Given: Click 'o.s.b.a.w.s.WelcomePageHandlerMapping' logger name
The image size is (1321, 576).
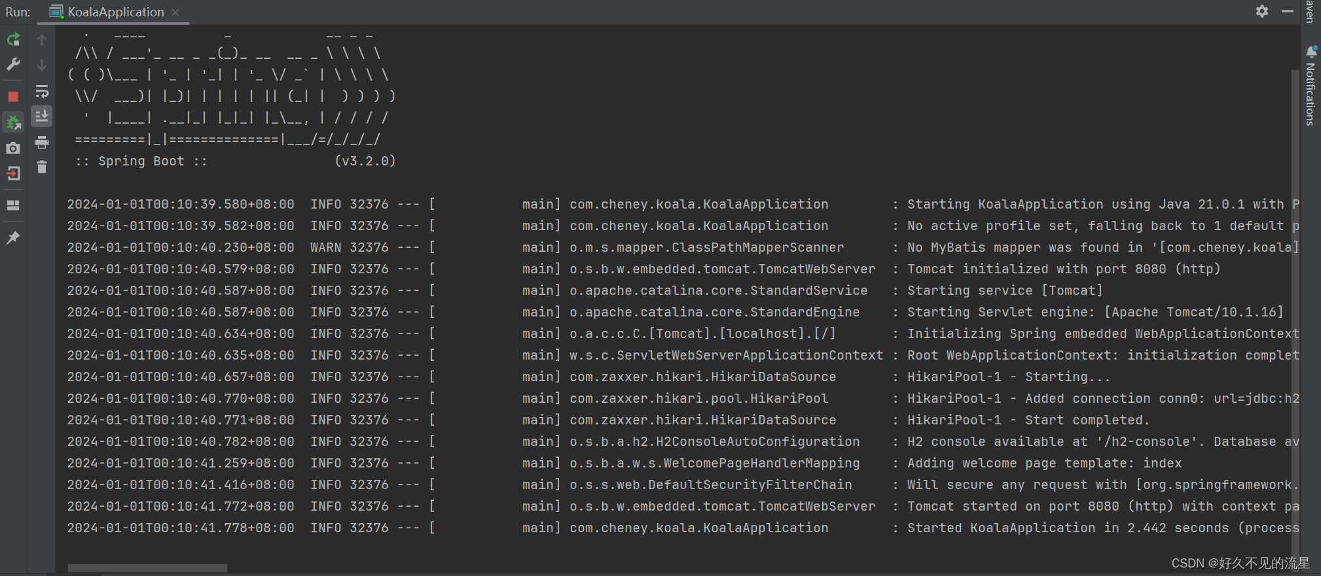Looking at the screenshot, I should pyautogui.click(x=715, y=463).
